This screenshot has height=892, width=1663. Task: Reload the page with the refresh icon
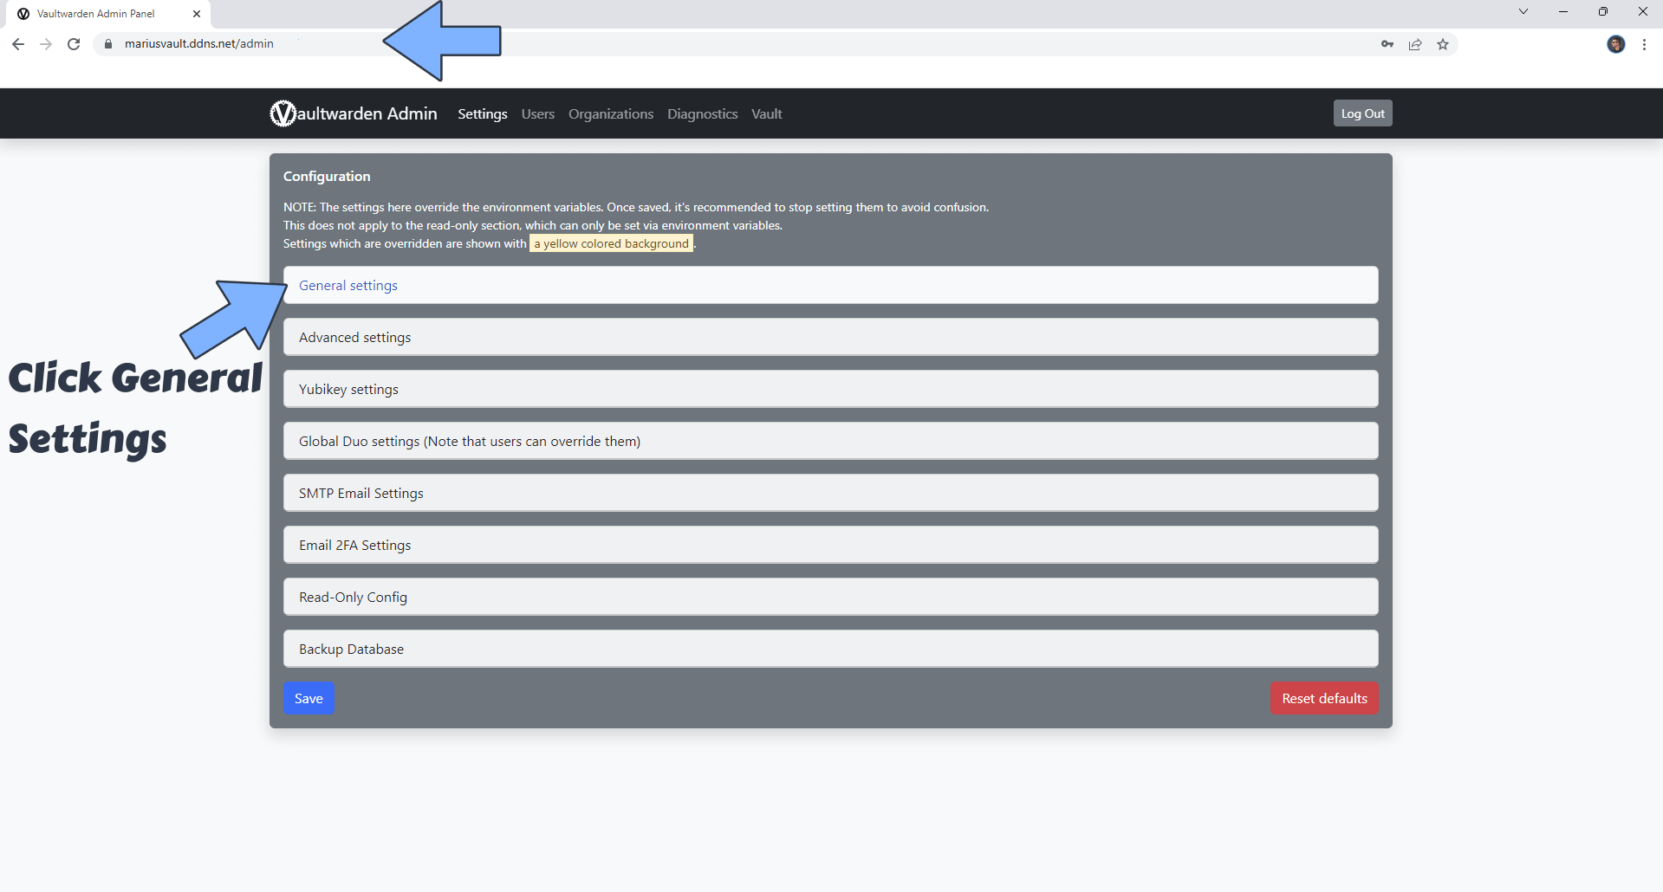74,44
